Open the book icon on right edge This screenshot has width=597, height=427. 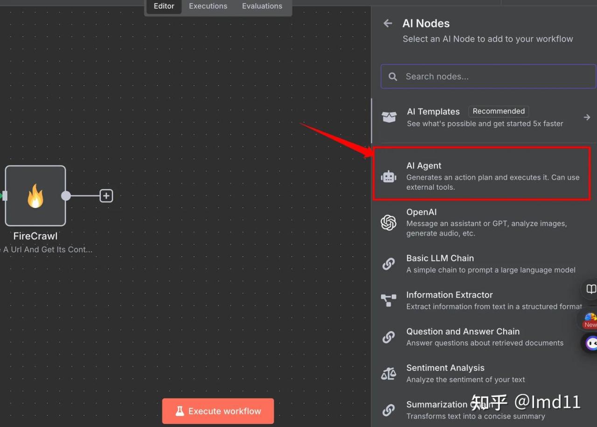coord(590,289)
